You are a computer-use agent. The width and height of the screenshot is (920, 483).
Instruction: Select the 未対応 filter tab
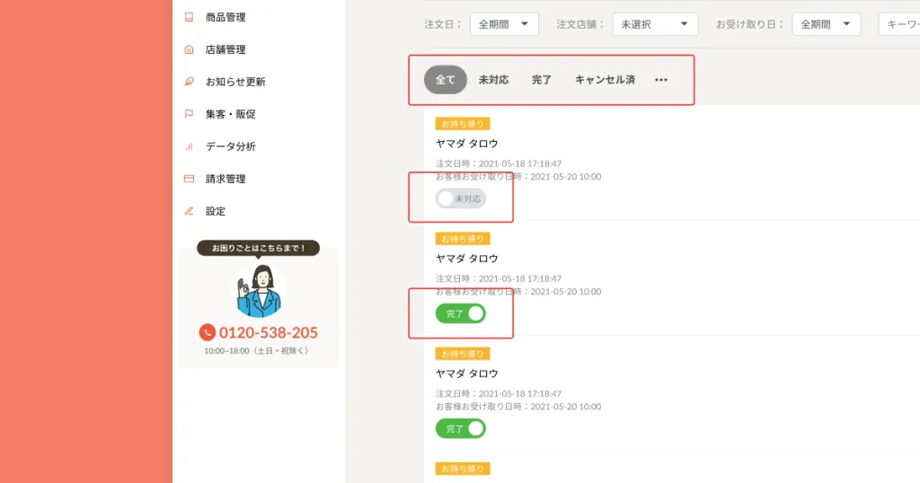493,80
